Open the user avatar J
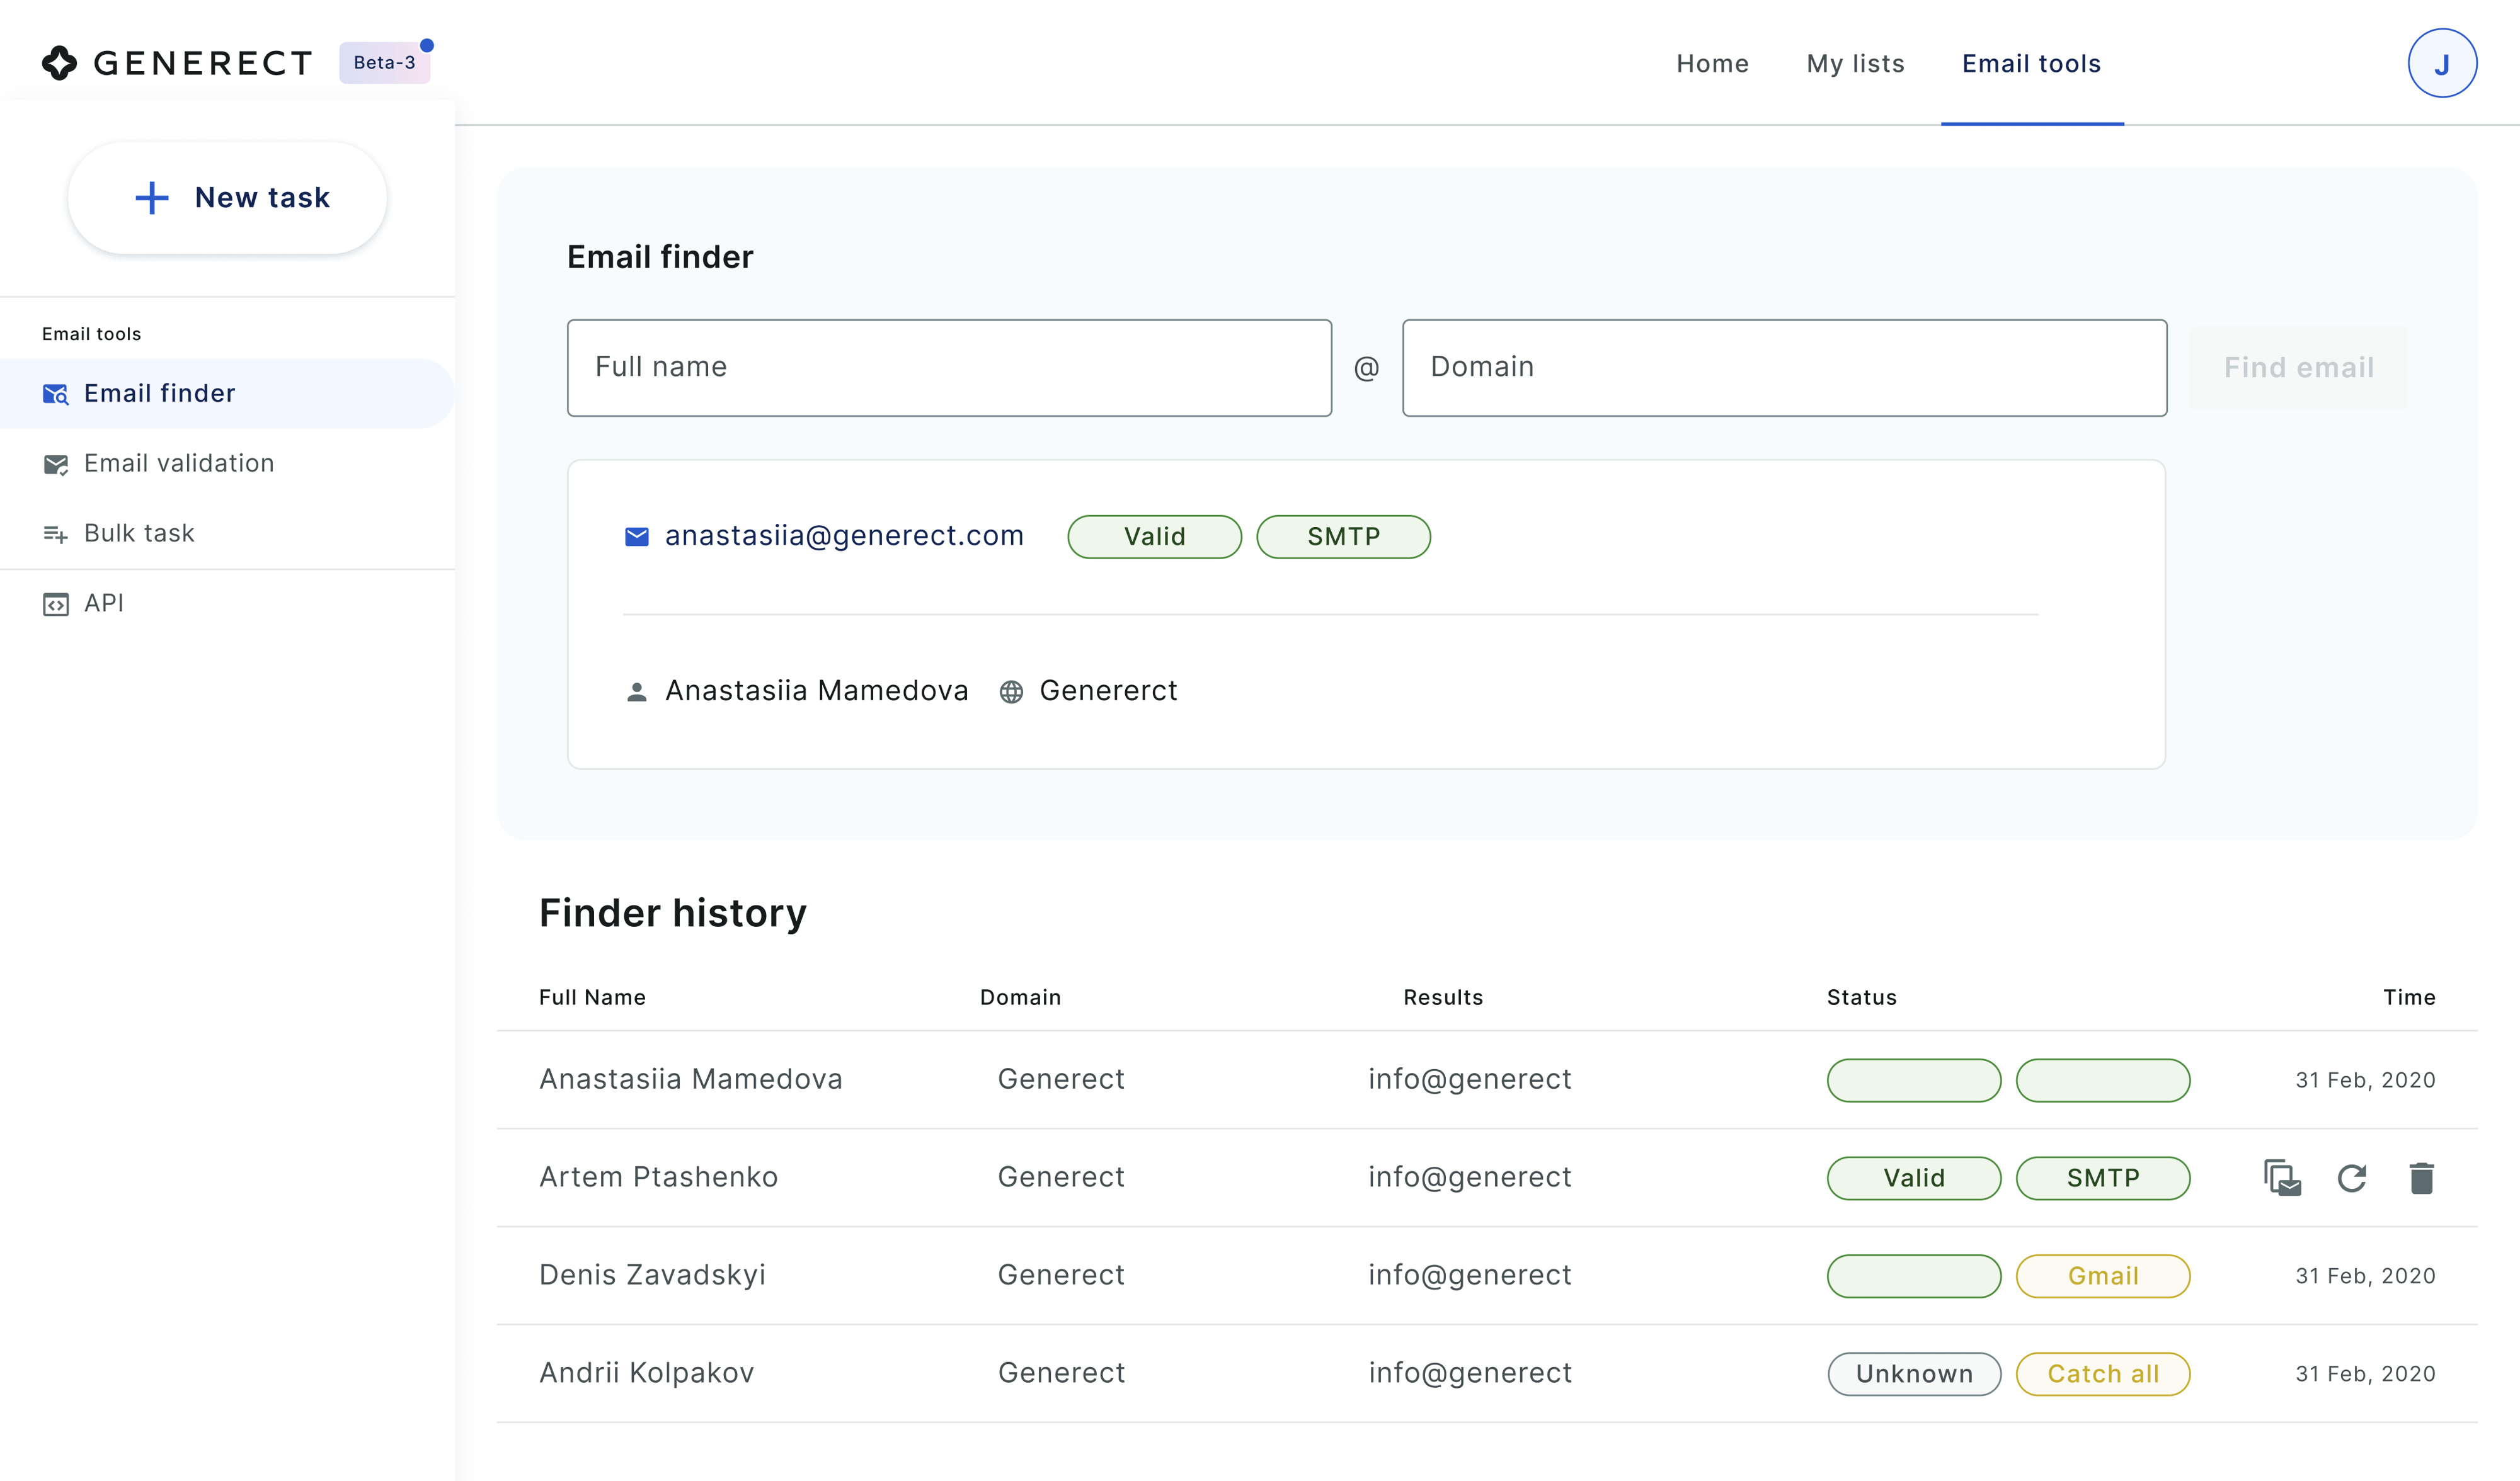 point(2441,63)
